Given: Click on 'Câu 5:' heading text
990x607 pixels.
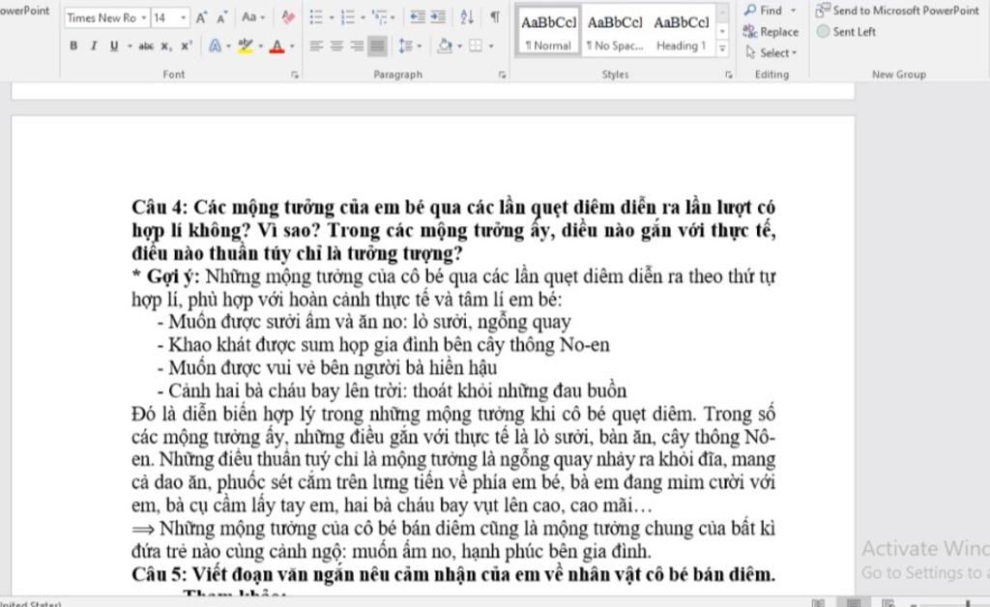Looking at the screenshot, I should pos(160,574).
